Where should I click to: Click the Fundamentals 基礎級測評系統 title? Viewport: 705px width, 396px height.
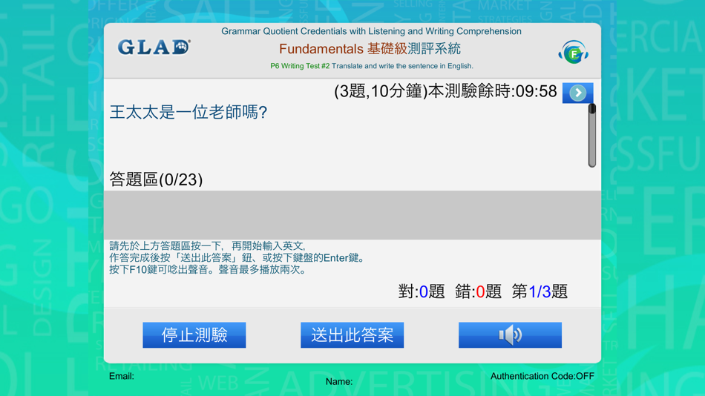pyautogui.click(x=370, y=48)
